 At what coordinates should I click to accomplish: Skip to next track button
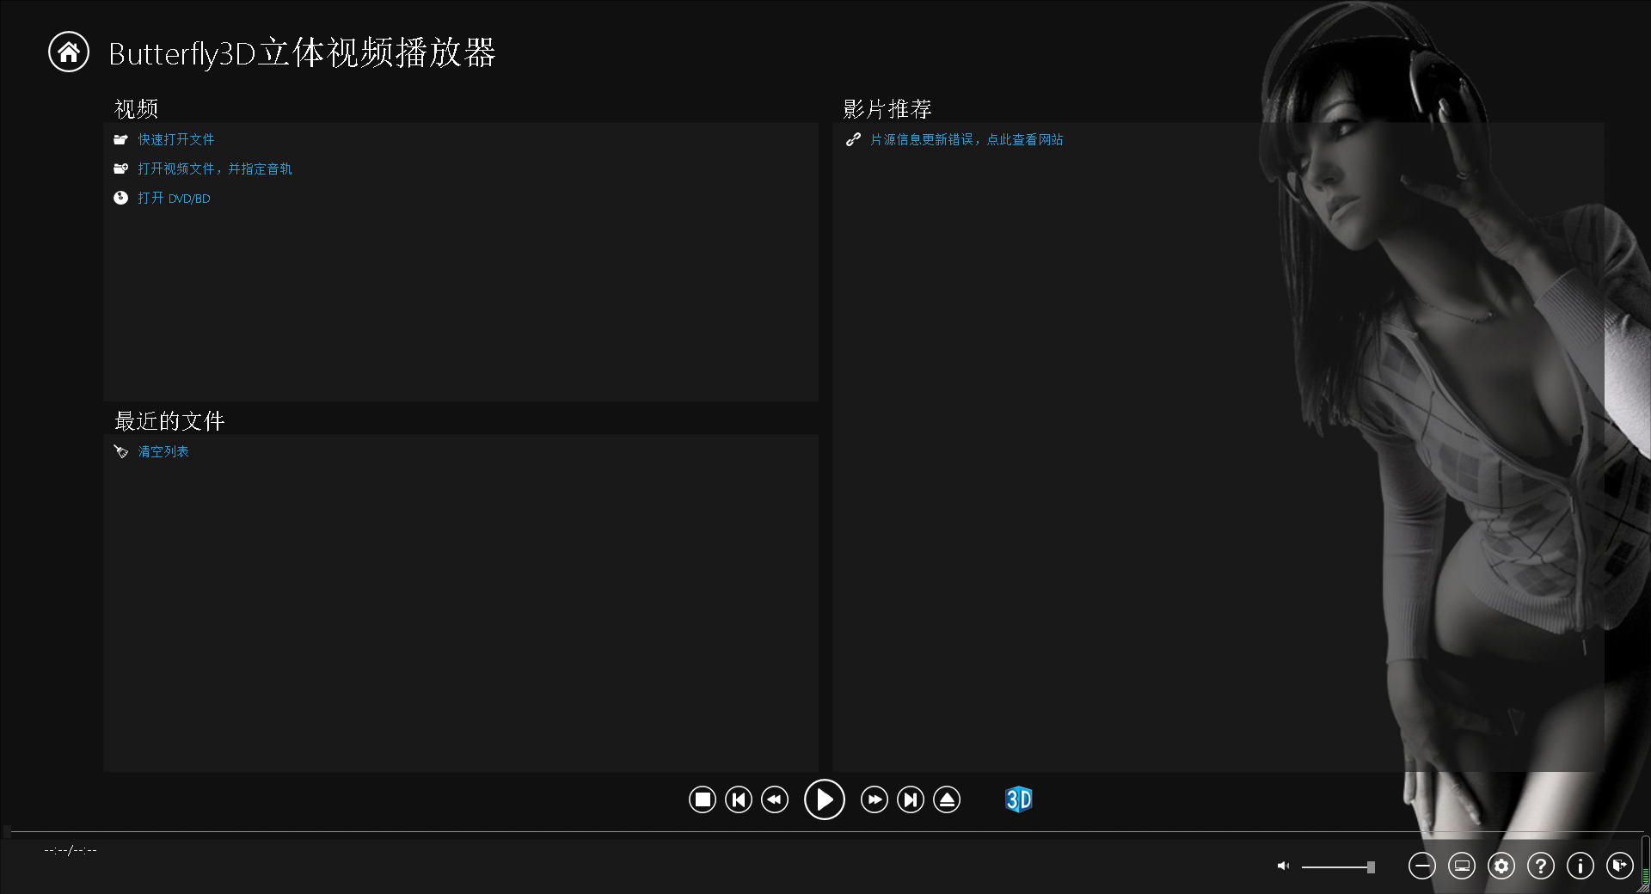coord(911,800)
